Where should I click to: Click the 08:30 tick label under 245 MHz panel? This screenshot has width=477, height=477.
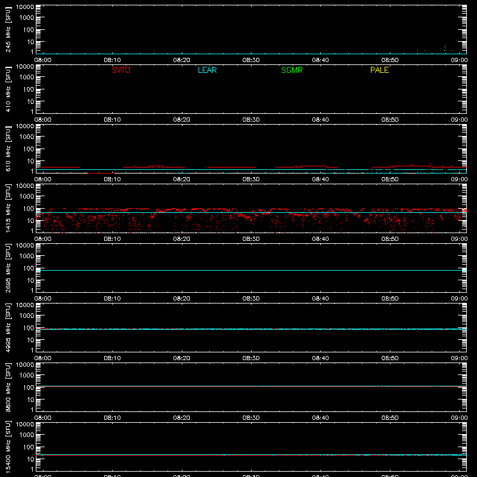click(251, 60)
